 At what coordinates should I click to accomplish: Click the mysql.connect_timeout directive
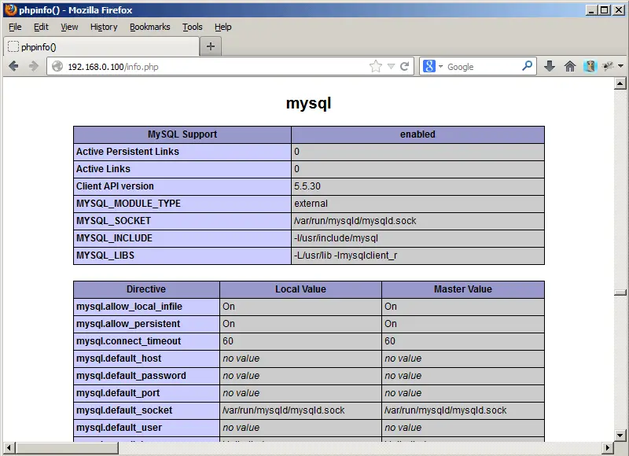(128, 341)
